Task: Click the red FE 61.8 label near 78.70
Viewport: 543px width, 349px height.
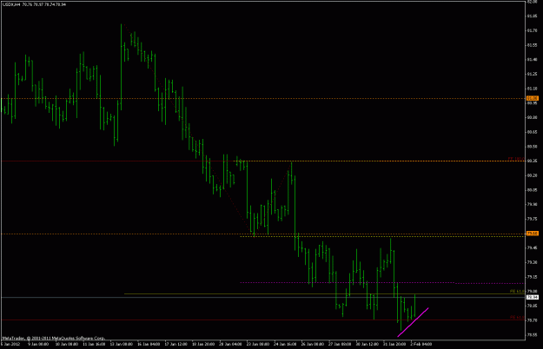Action: coord(518,317)
